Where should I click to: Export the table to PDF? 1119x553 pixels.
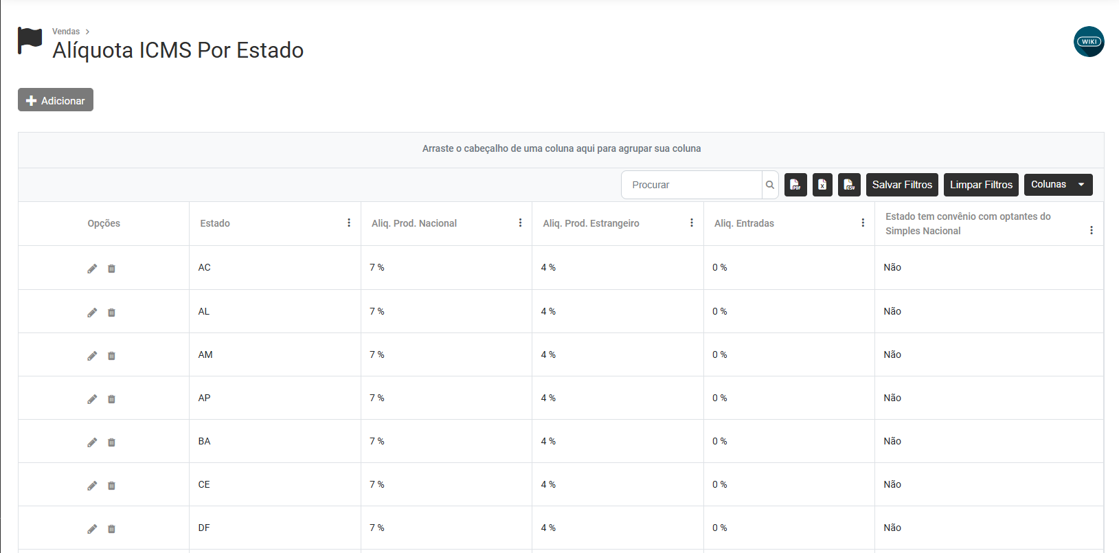click(x=795, y=185)
